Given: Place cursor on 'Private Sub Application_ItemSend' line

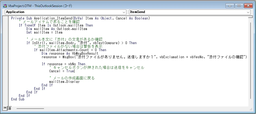Looking at the screenshot, I should pyautogui.click(x=80, y=18).
